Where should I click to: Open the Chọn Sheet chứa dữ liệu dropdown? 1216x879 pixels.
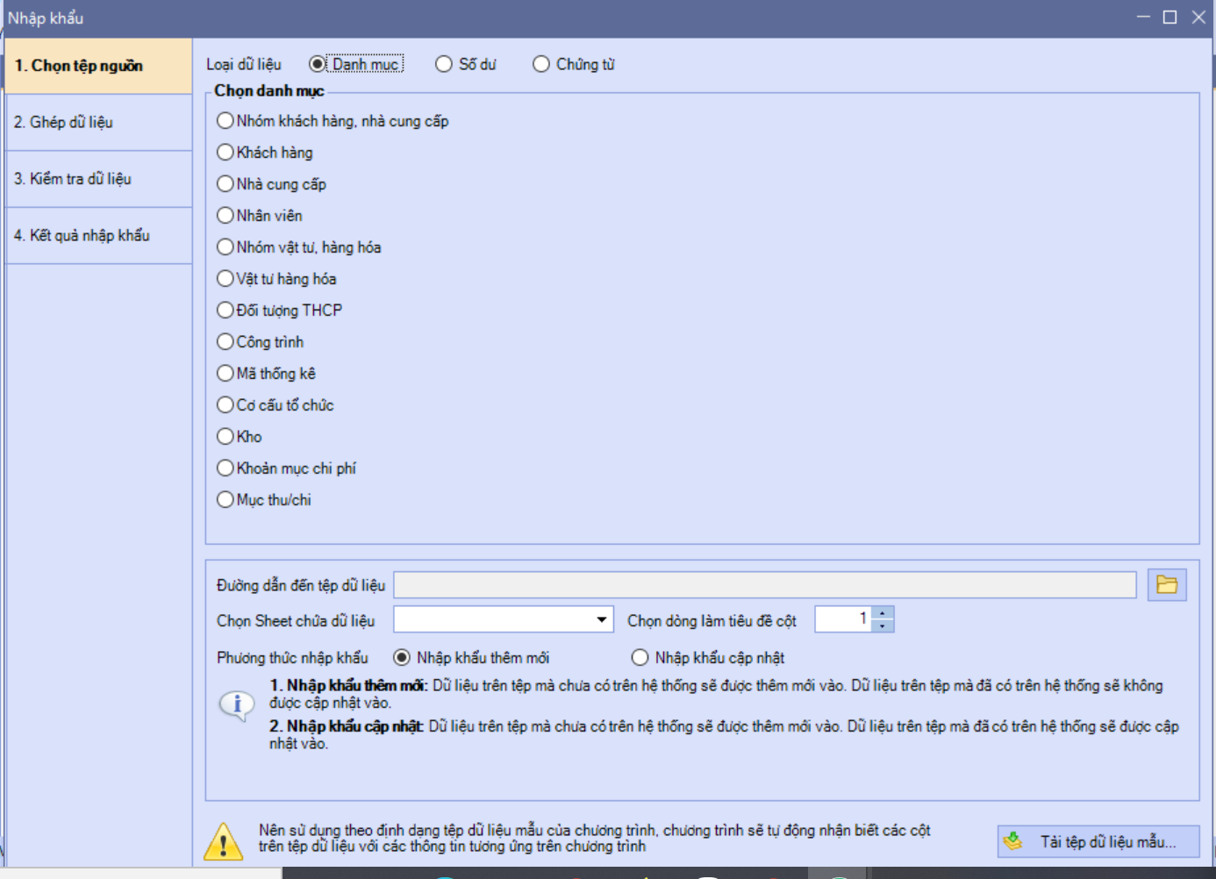601,620
